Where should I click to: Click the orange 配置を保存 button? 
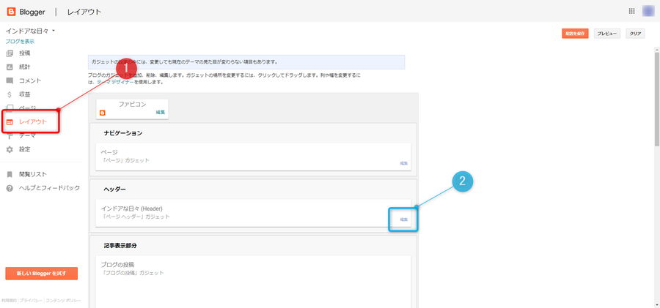(x=575, y=34)
